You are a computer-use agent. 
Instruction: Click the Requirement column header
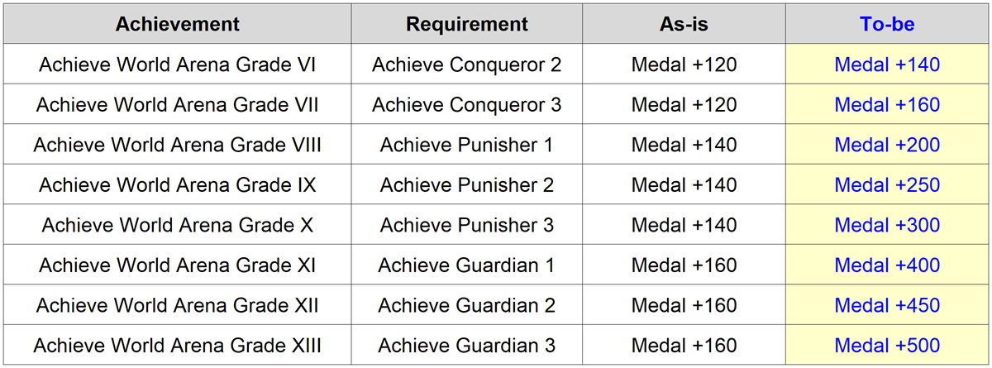[466, 24]
